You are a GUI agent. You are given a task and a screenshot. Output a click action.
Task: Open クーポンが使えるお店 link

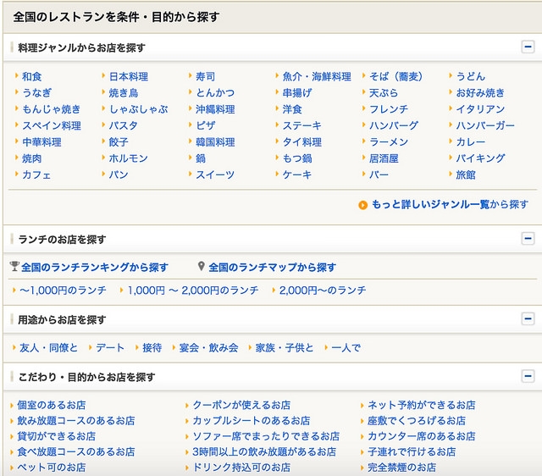pyautogui.click(x=241, y=405)
